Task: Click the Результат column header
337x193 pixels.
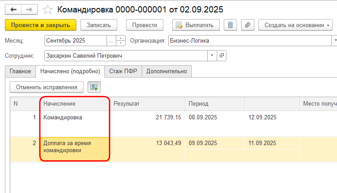Action: click(x=147, y=104)
